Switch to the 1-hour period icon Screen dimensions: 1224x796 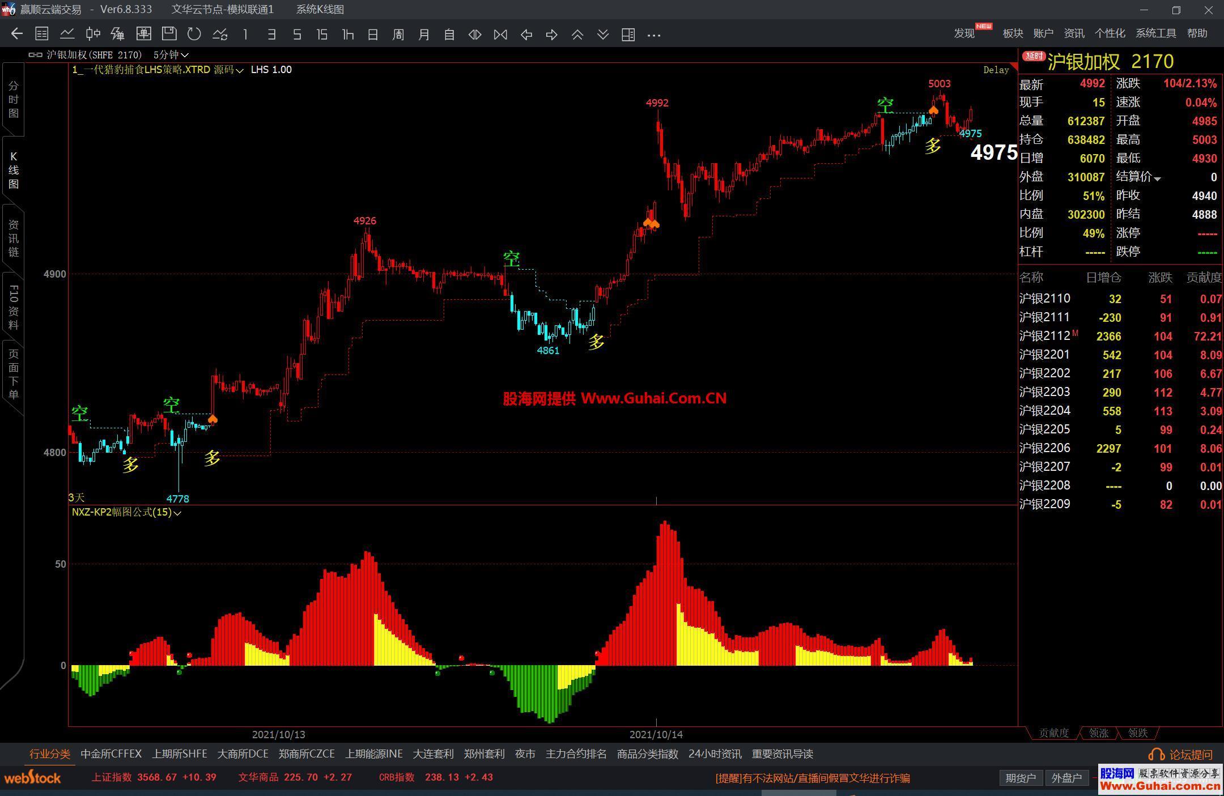tap(348, 35)
